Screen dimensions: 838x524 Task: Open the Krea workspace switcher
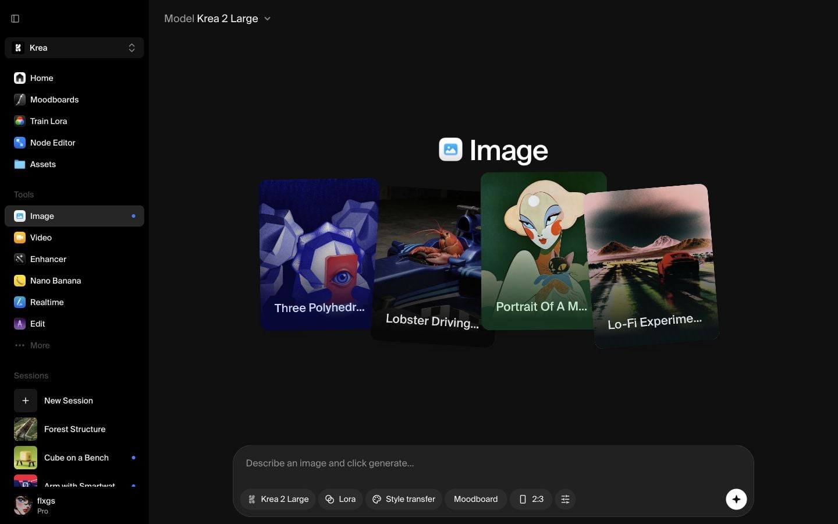(74, 48)
